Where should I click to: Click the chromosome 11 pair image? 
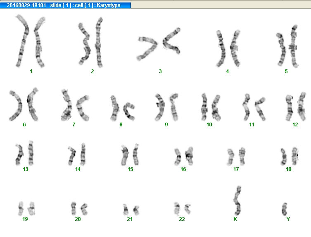254,107
